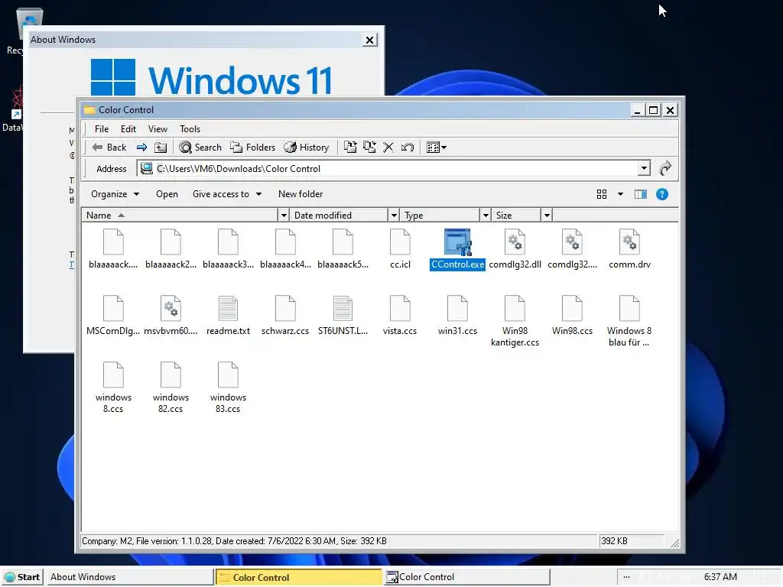Show hidden tray icons ellipsis

coord(627,577)
